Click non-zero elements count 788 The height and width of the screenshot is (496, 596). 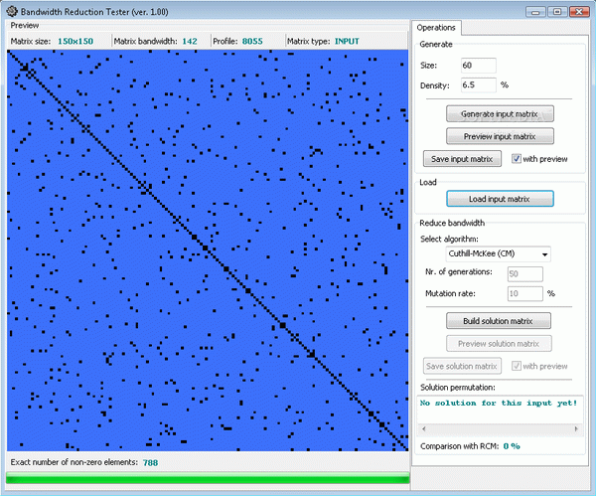pos(150,462)
